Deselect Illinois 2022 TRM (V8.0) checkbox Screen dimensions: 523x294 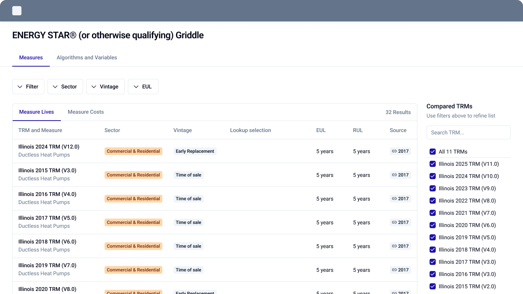(x=433, y=201)
